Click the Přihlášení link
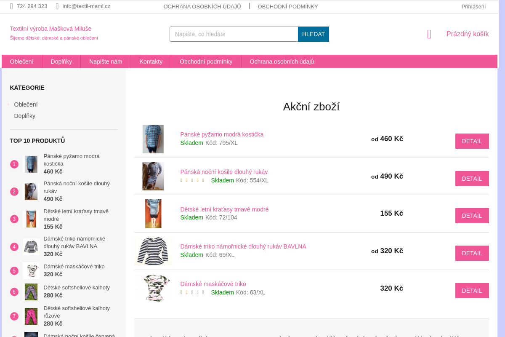 tap(473, 6)
